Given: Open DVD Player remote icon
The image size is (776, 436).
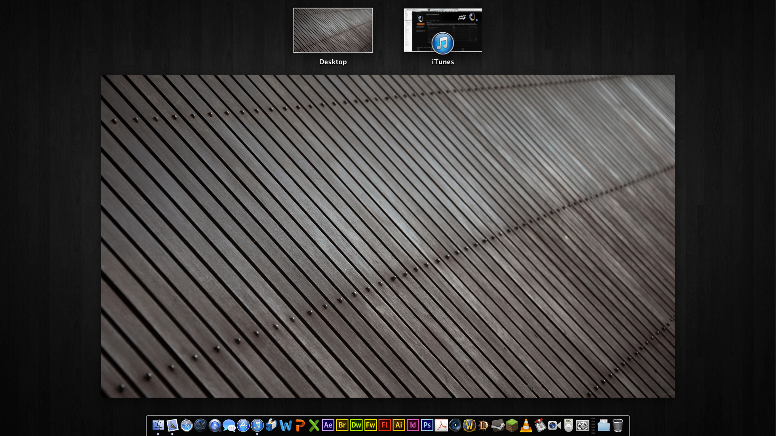Looking at the screenshot, I should point(568,425).
